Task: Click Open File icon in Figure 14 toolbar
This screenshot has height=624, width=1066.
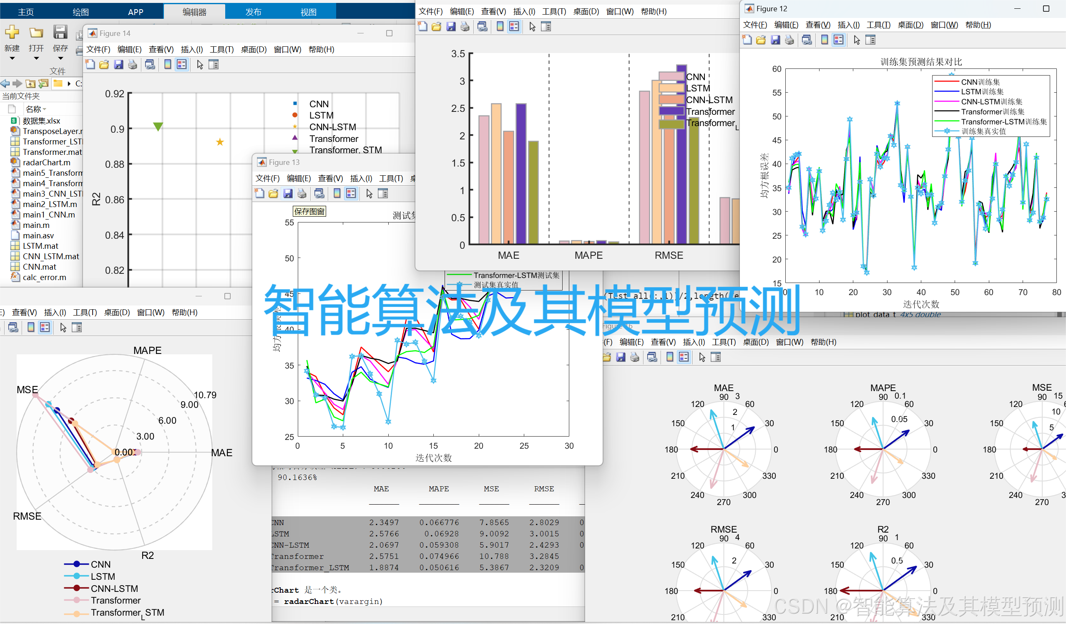Action: point(104,65)
